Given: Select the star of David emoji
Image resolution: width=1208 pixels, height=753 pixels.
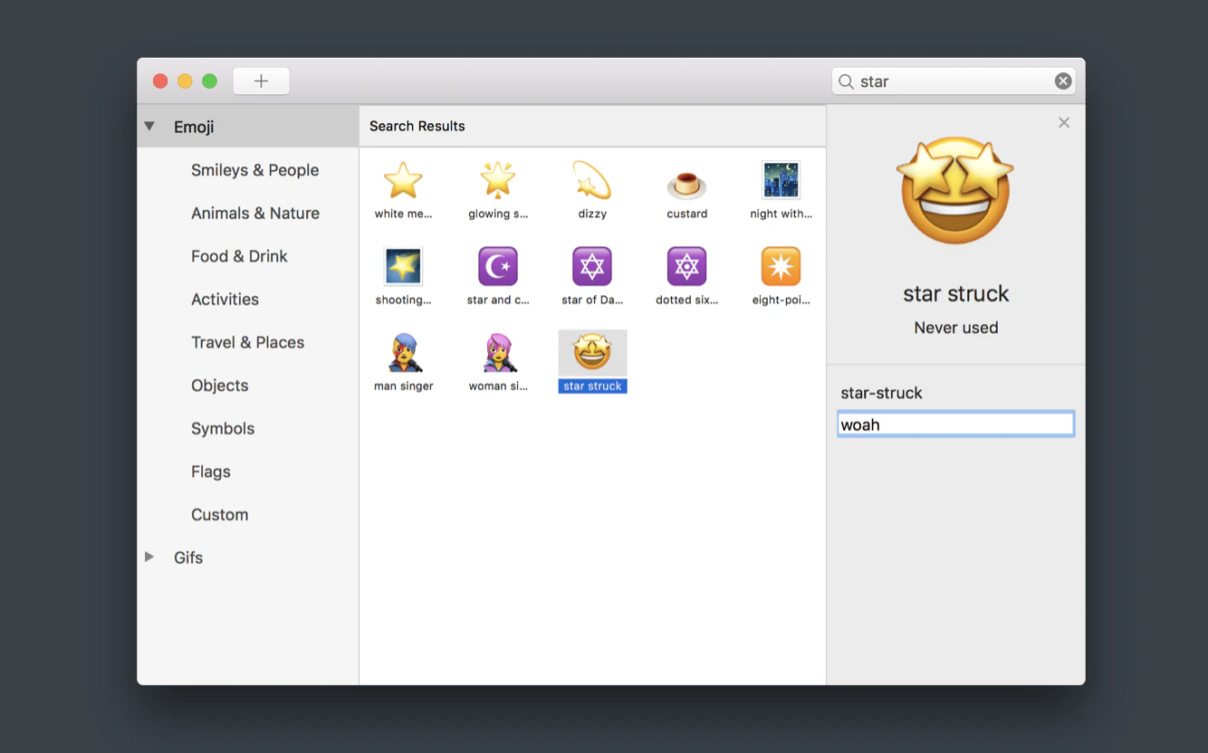Looking at the screenshot, I should [x=592, y=267].
